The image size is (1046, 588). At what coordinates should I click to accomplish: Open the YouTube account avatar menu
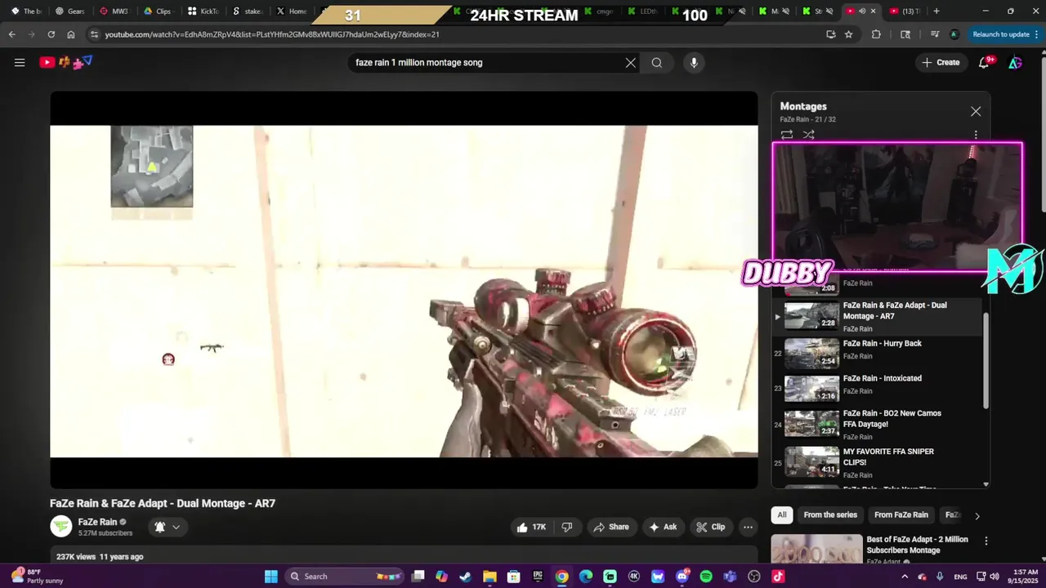1015,62
